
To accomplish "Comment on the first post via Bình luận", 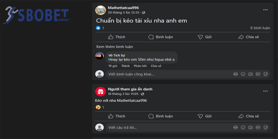I will coord(161,37).
